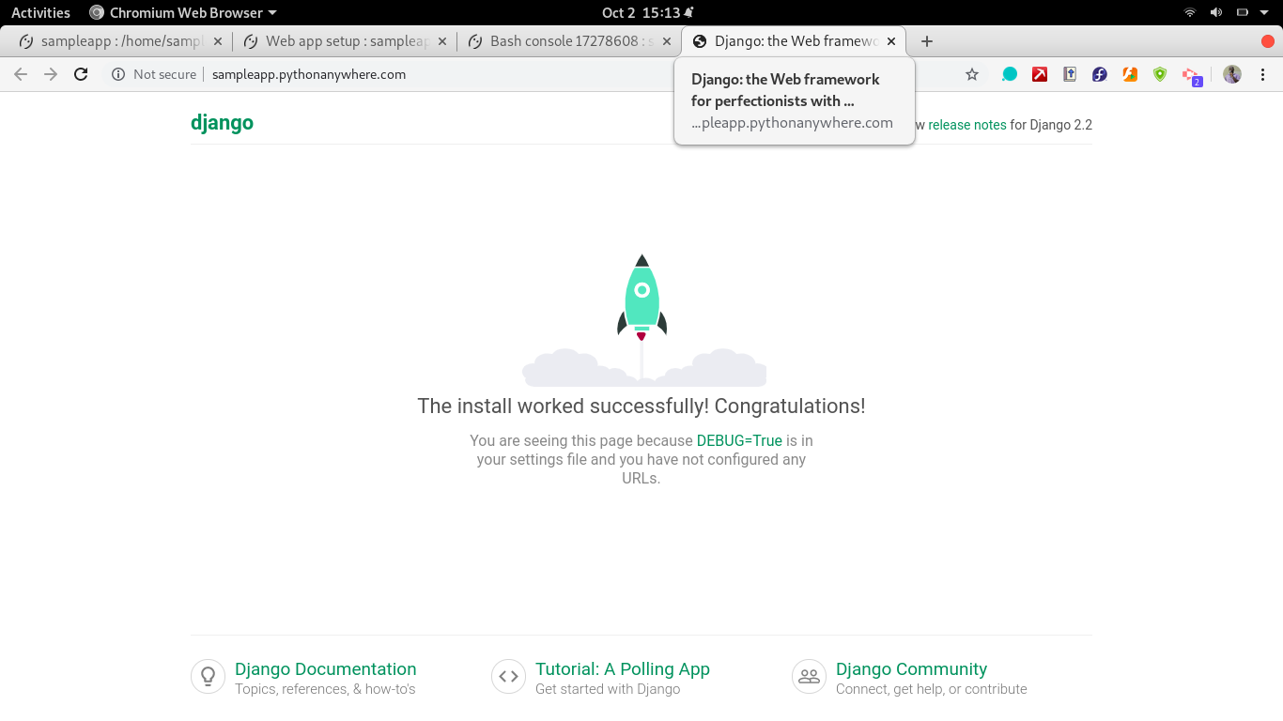Viewport: 1283px width, 721px height.
Task: Close the Django tab
Action: pos(891,41)
